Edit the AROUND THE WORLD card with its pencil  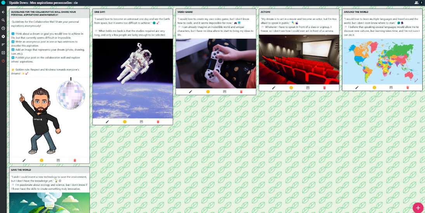[x=357, y=88]
